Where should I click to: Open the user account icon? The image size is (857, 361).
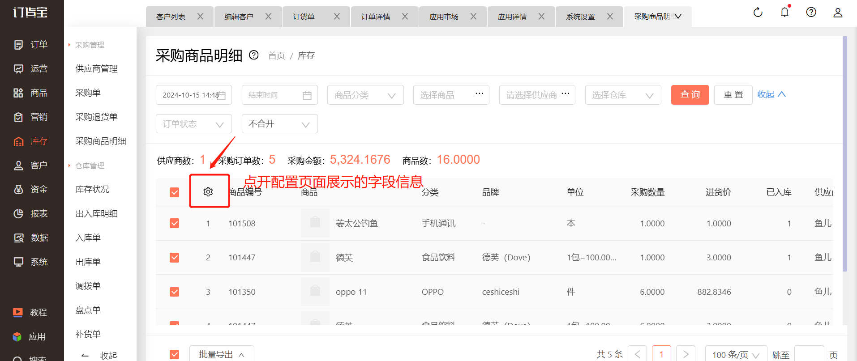pyautogui.click(x=838, y=13)
